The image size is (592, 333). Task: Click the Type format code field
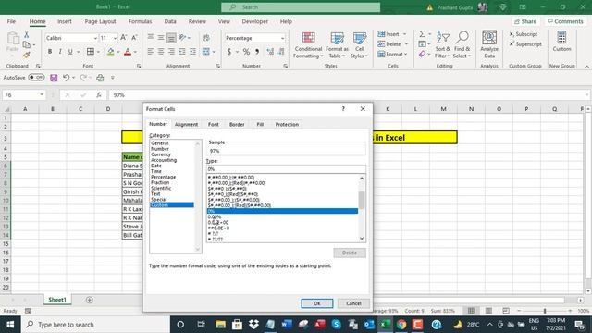pos(286,169)
